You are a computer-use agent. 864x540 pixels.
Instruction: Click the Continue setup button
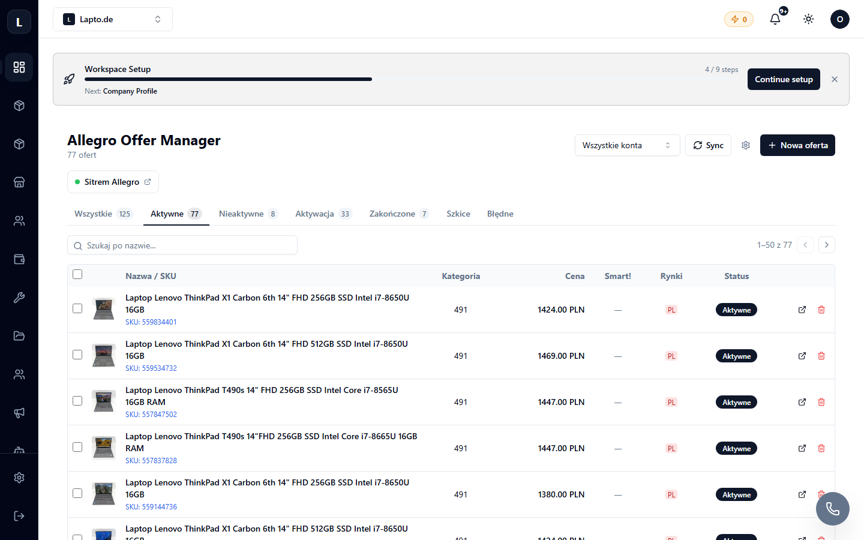[784, 79]
